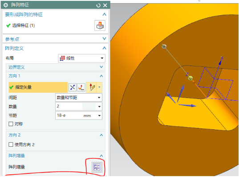Click the 间距 label text

tap(12, 98)
